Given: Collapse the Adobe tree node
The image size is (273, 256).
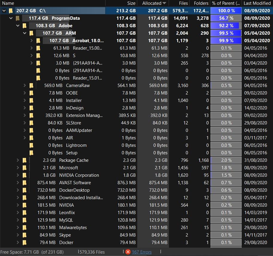Looking at the screenshot, I should pos(18,26).
